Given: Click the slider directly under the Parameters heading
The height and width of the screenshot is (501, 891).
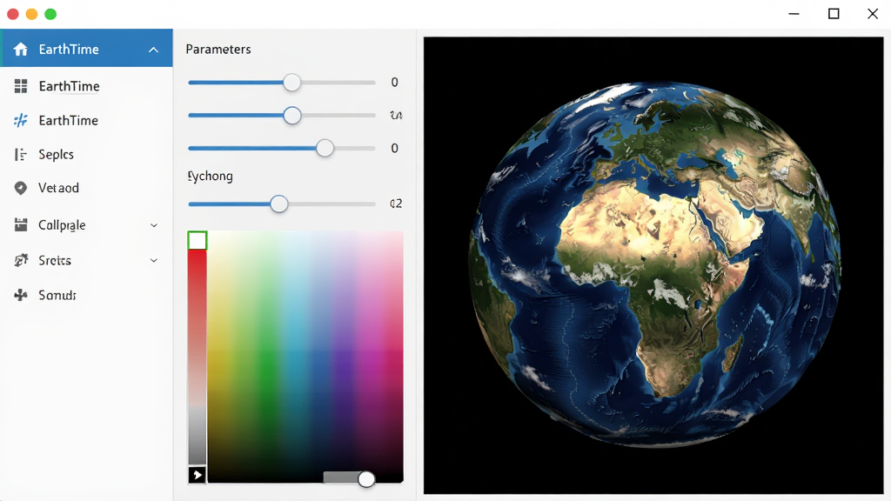Looking at the screenshot, I should click(x=282, y=83).
